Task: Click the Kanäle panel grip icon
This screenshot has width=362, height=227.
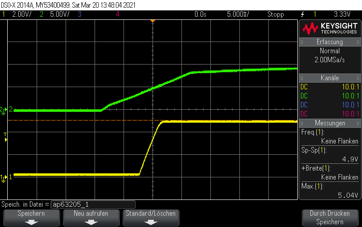Action: click(x=302, y=78)
